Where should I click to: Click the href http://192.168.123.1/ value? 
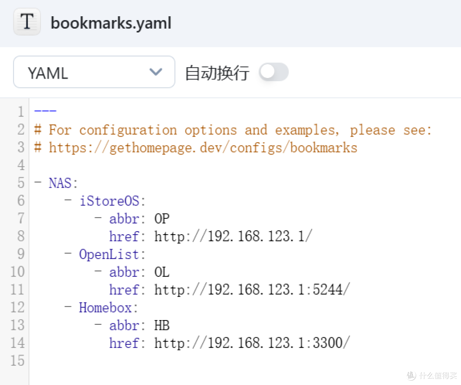pyautogui.click(x=233, y=236)
